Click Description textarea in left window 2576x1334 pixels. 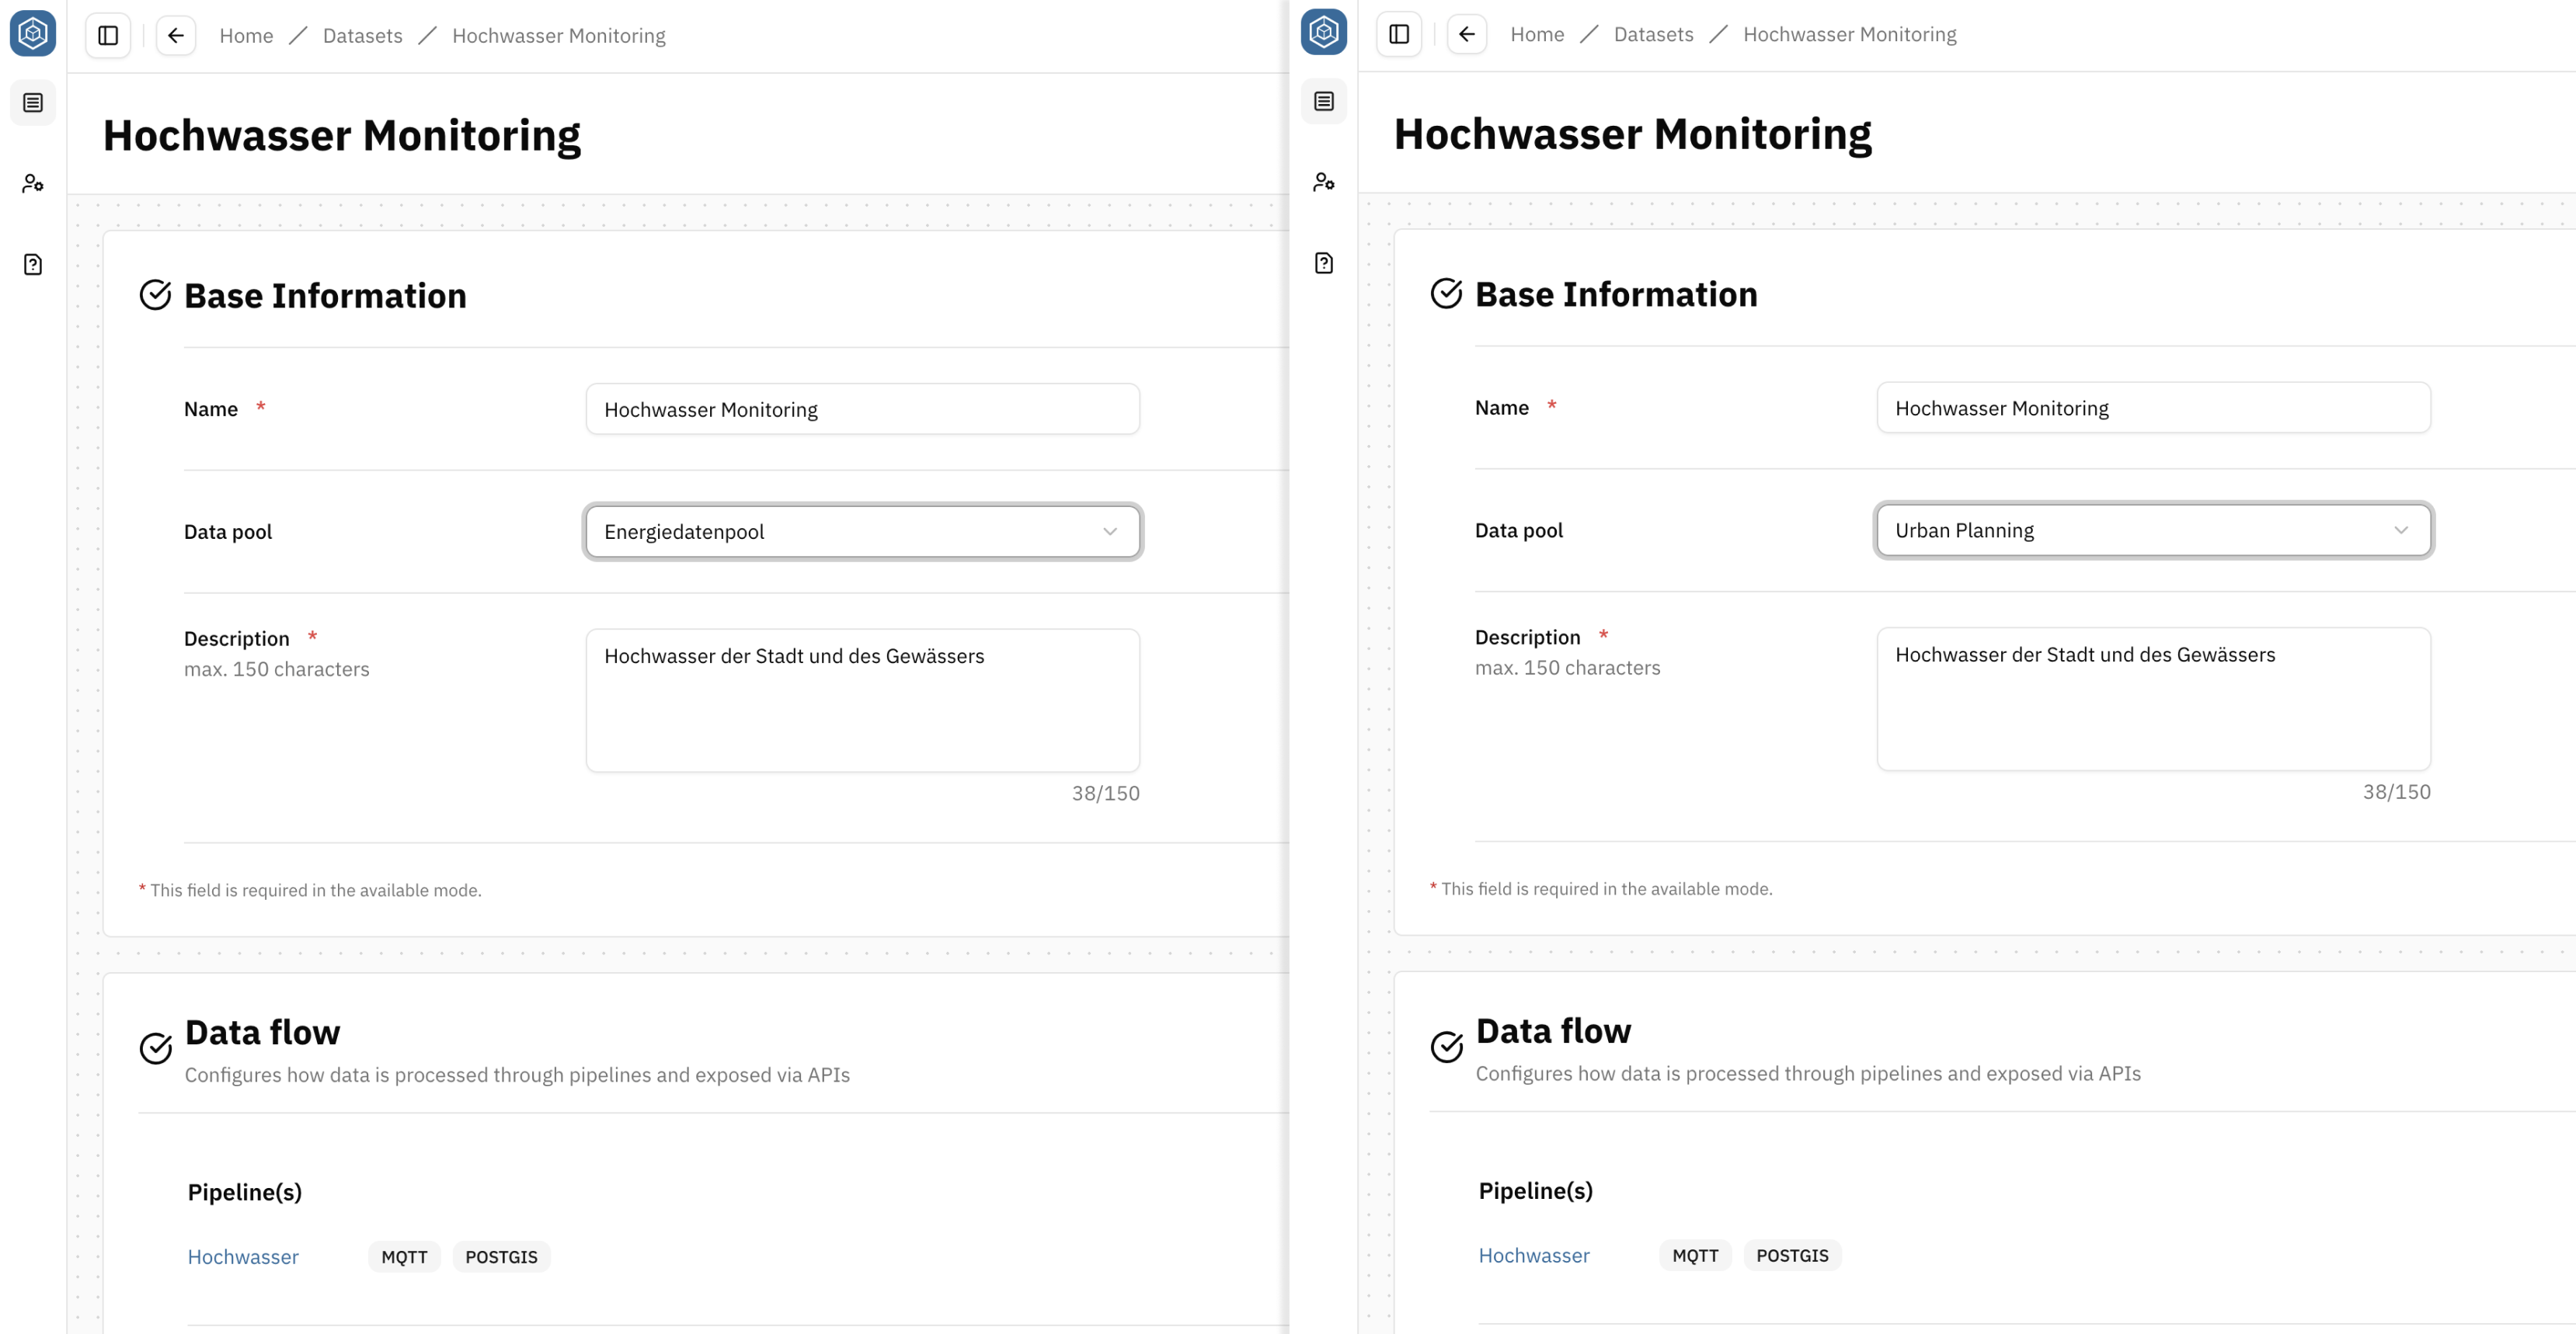(862, 700)
